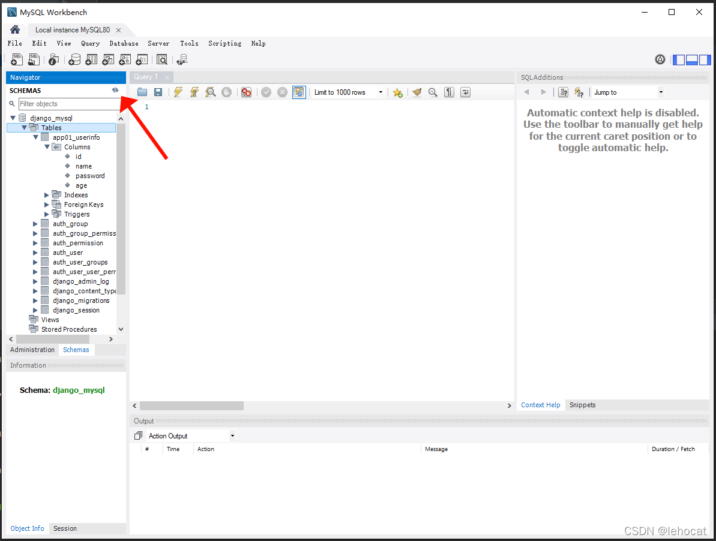Open Workbench preferences gear icon

click(660, 59)
